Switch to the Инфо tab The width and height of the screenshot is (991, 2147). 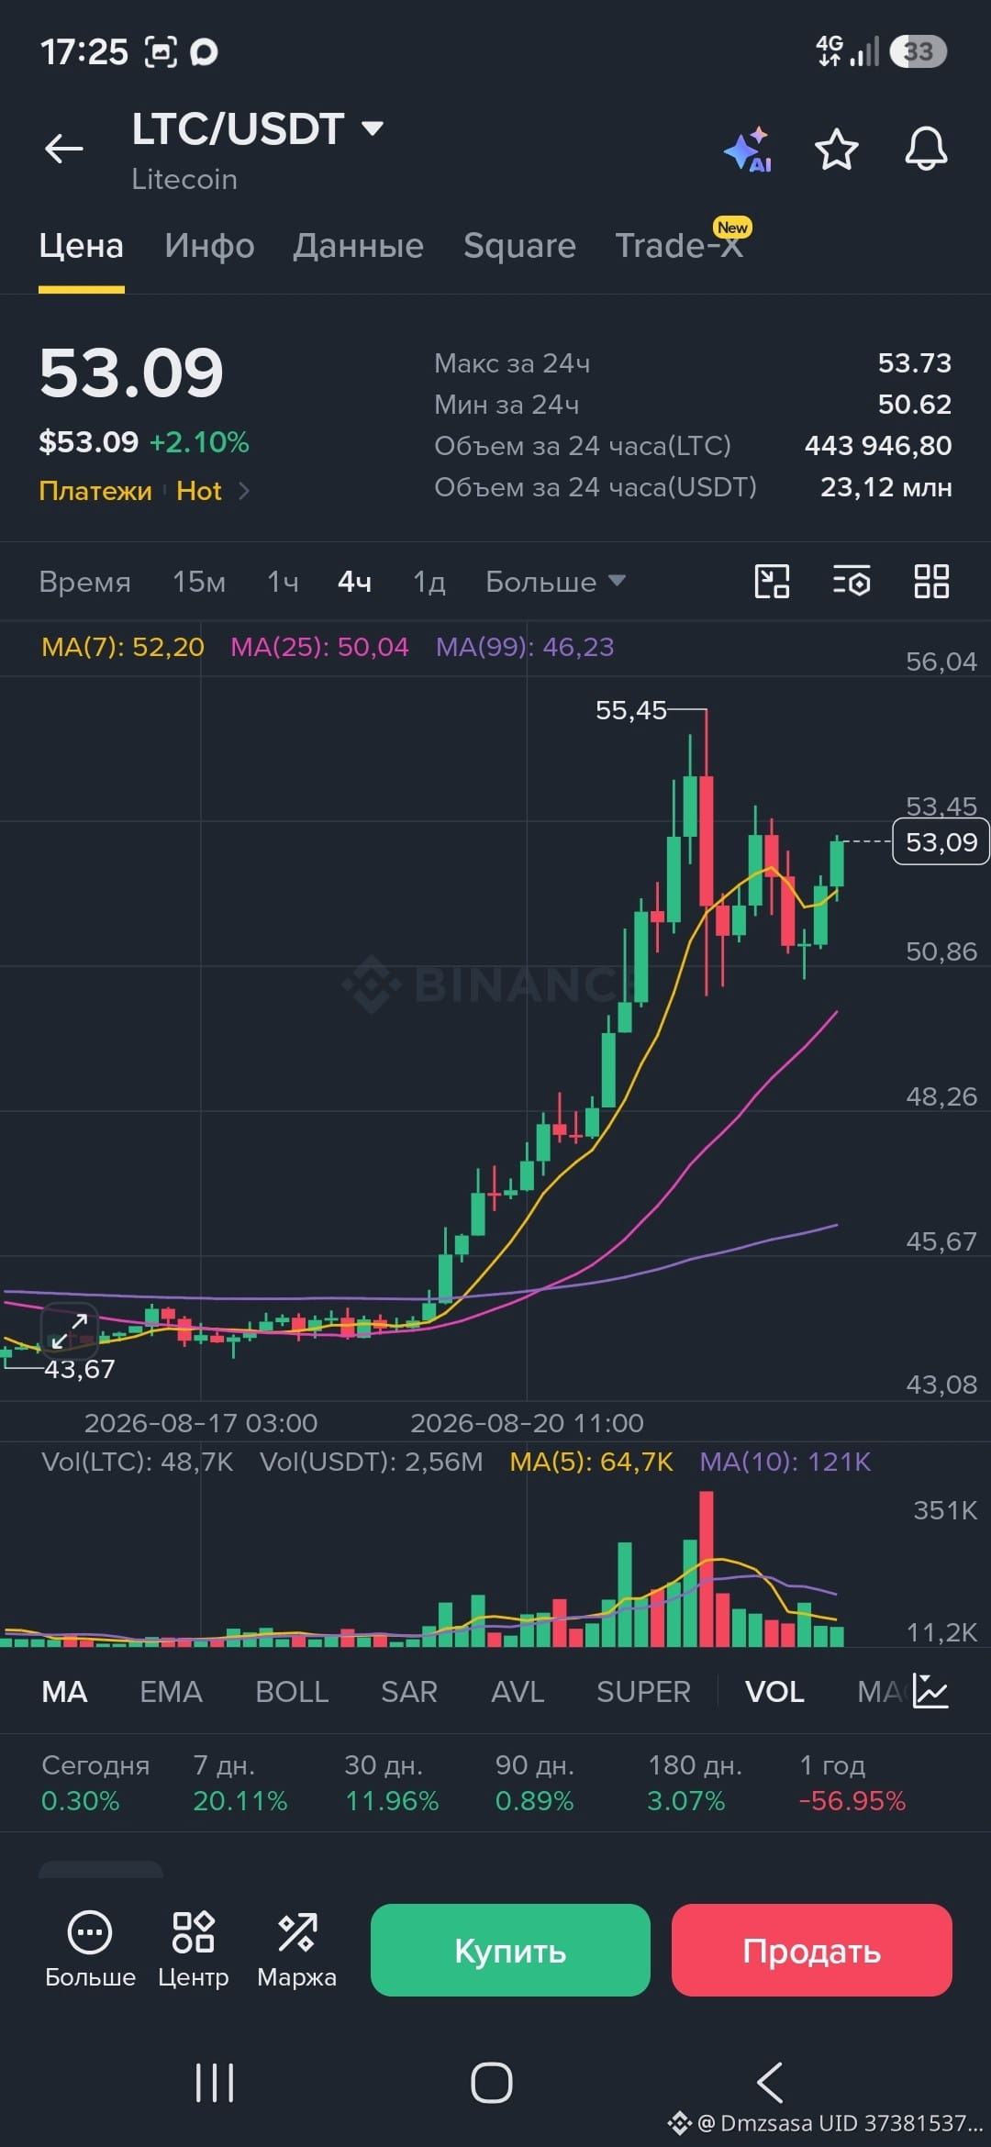(x=209, y=246)
